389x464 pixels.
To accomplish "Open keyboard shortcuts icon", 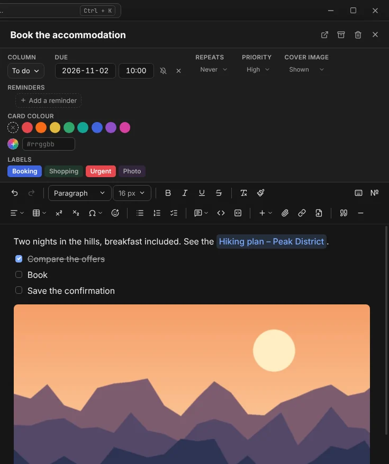I will point(358,193).
